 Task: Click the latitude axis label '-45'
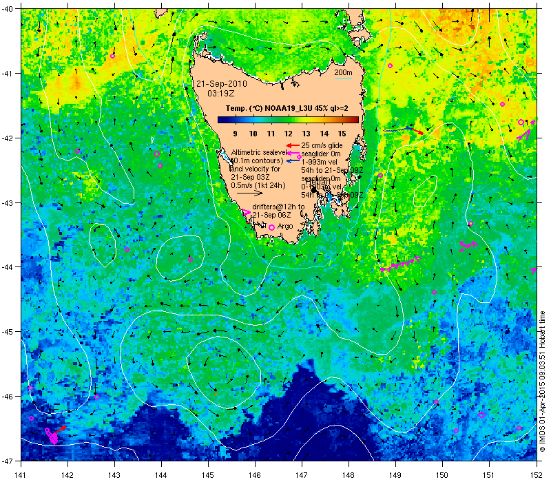pos(8,332)
